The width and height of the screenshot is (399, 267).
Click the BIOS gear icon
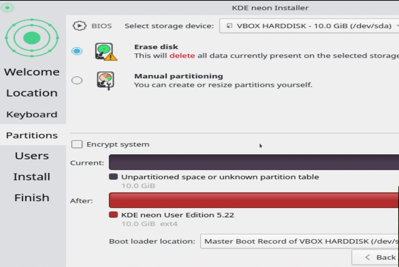(x=79, y=26)
